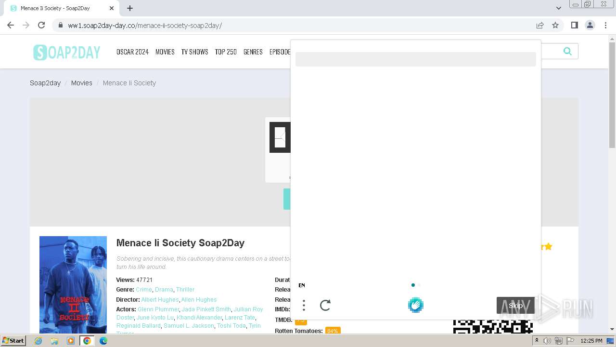
Task: Click the volume speaker tray icon
Action: [x=547, y=341]
